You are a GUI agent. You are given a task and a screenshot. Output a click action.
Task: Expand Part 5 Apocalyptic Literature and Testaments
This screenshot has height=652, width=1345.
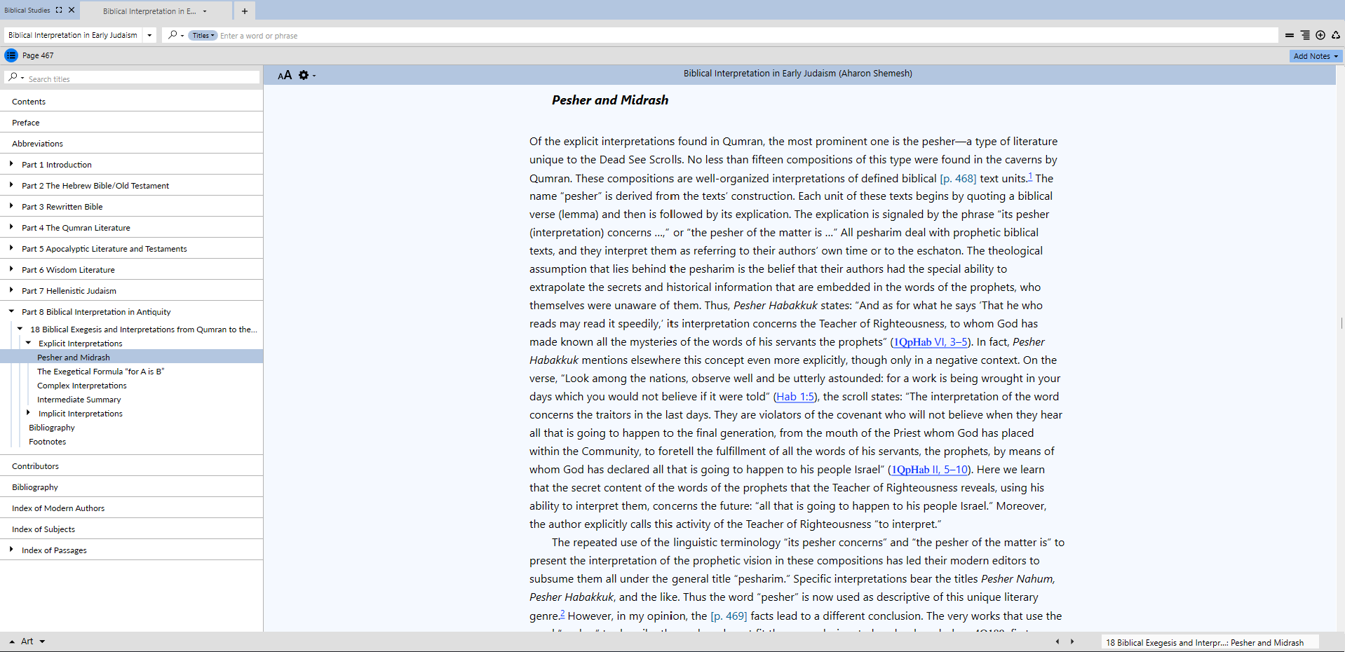tap(11, 248)
